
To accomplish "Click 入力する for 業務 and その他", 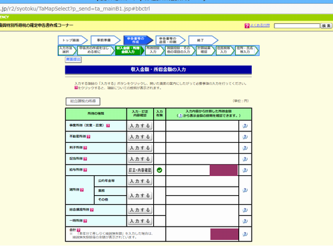I will pos(140,195).
